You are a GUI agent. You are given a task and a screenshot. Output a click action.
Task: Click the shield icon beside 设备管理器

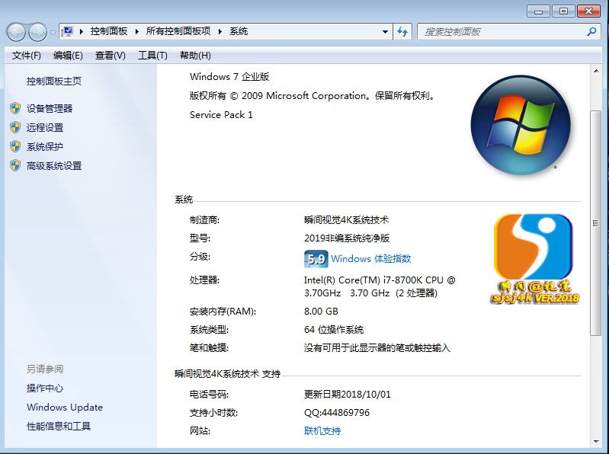(15, 108)
